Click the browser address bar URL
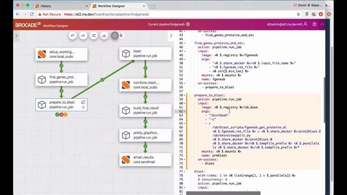347x195 pixels. click(x=106, y=14)
